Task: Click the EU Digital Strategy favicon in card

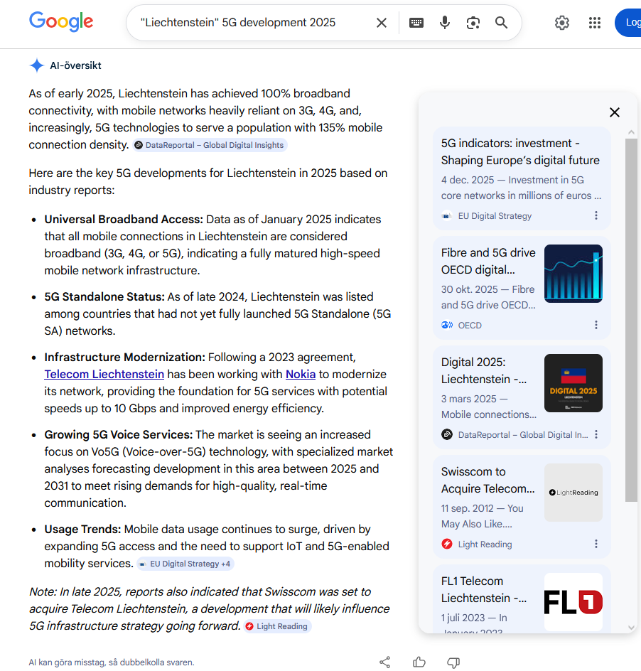Action: coord(446,216)
